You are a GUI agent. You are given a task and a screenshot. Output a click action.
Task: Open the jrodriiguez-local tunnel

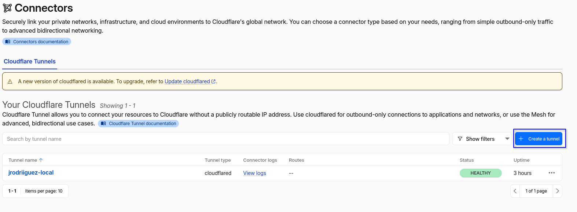click(31, 173)
